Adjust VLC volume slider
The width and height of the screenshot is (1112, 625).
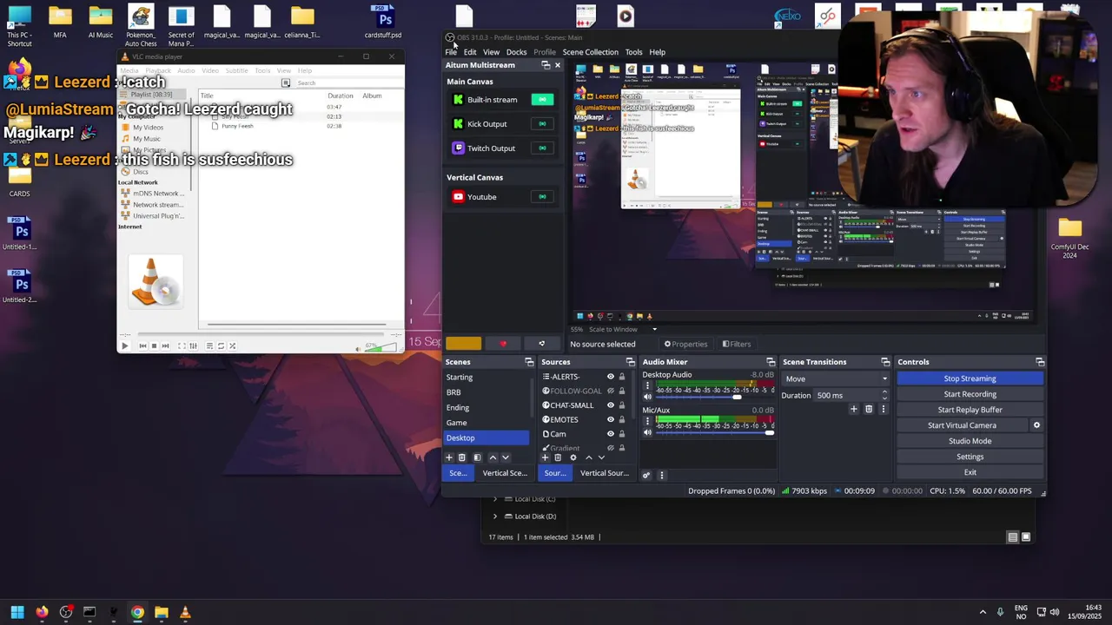coord(381,347)
